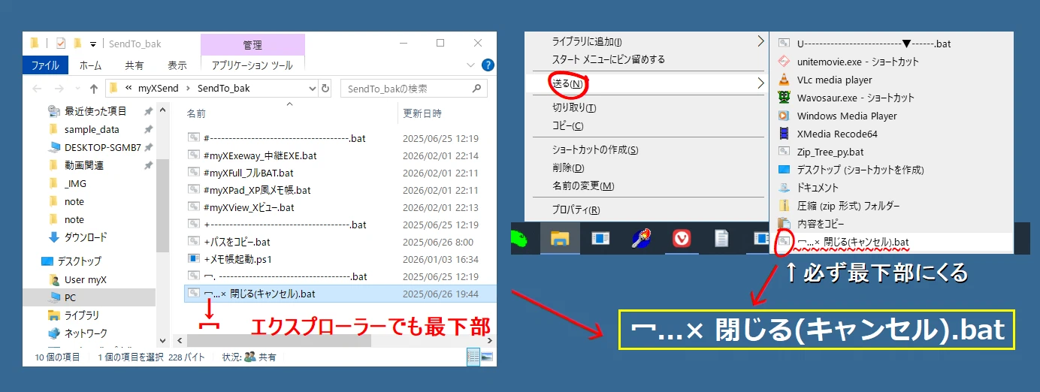Screen dimensions: 1040x392
Task: Open the アプリケーション ツール tab
Action: (252, 65)
